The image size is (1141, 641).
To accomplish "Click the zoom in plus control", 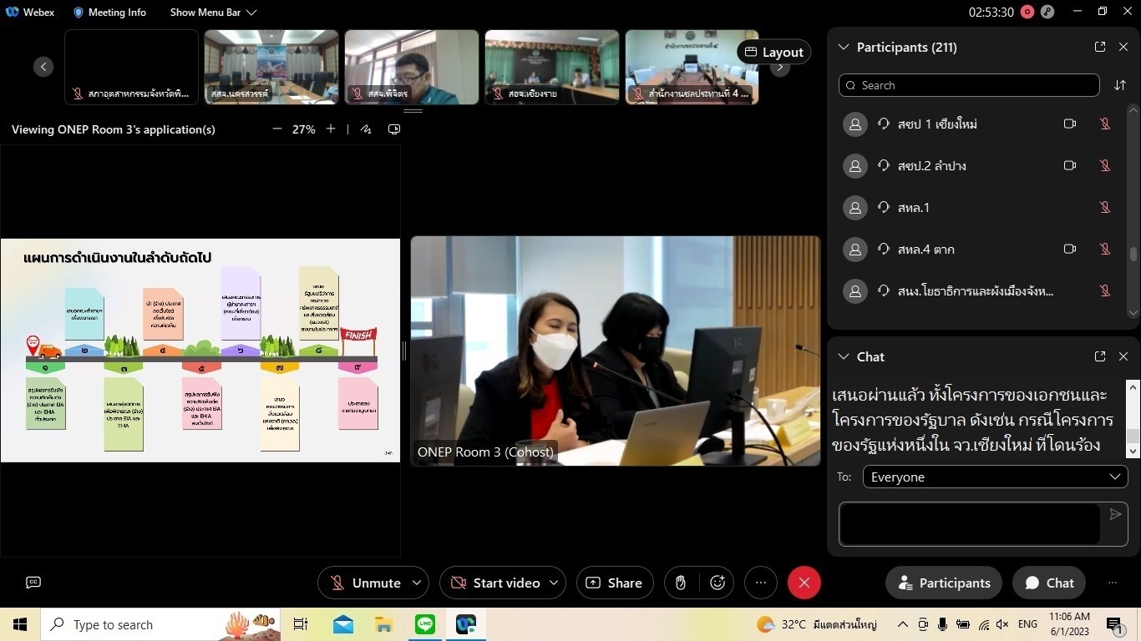I will (x=331, y=129).
